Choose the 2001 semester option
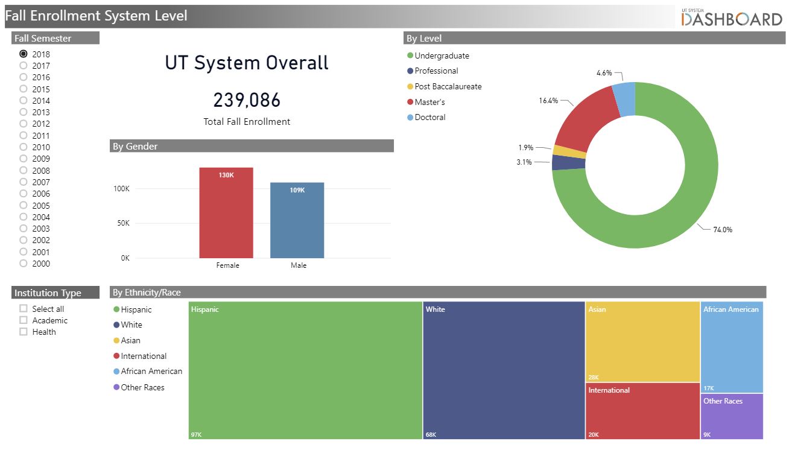The image size is (792, 450). tap(24, 252)
